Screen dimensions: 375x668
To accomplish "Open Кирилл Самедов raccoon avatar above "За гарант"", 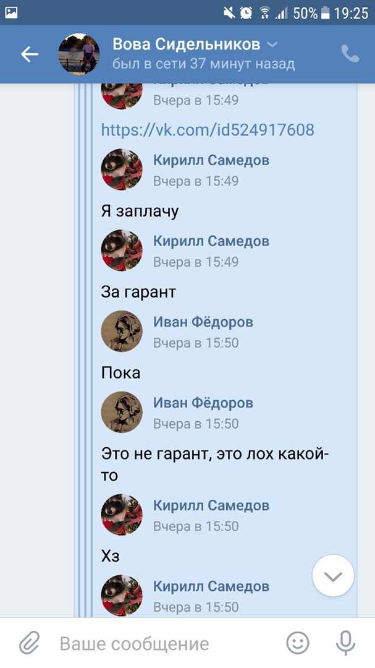I will point(122,250).
